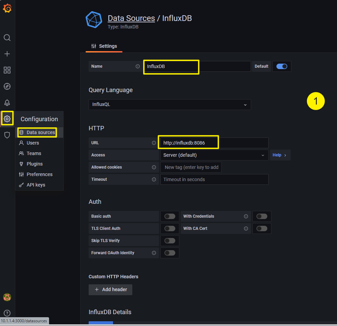The width and height of the screenshot is (337, 326).
Task: Click the Allowed cookies info icon
Action: coord(154,167)
